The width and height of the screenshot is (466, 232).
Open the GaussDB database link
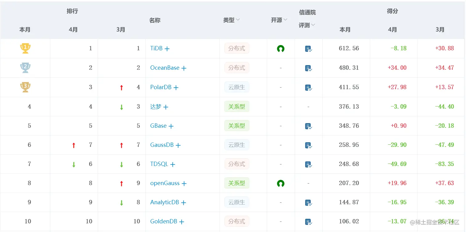click(x=162, y=145)
